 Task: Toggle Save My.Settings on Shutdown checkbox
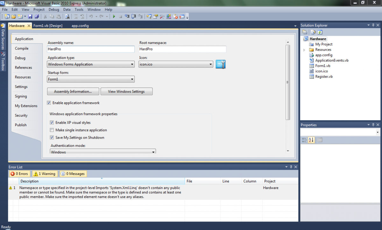[x=52, y=138]
